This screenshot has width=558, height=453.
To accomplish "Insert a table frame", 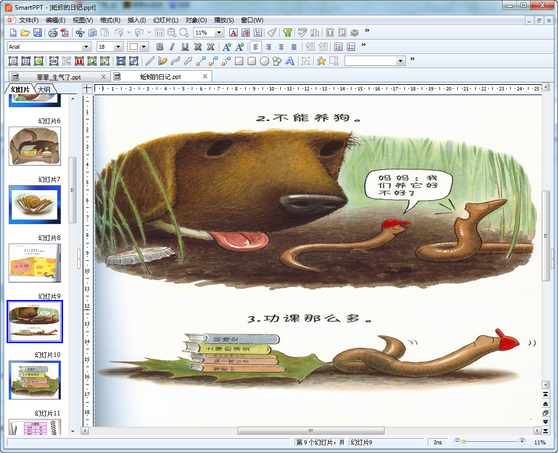I will click(x=26, y=61).
